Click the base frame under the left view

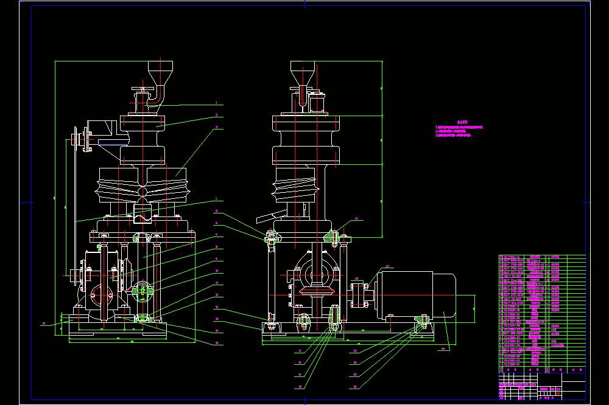coord(118,328)
